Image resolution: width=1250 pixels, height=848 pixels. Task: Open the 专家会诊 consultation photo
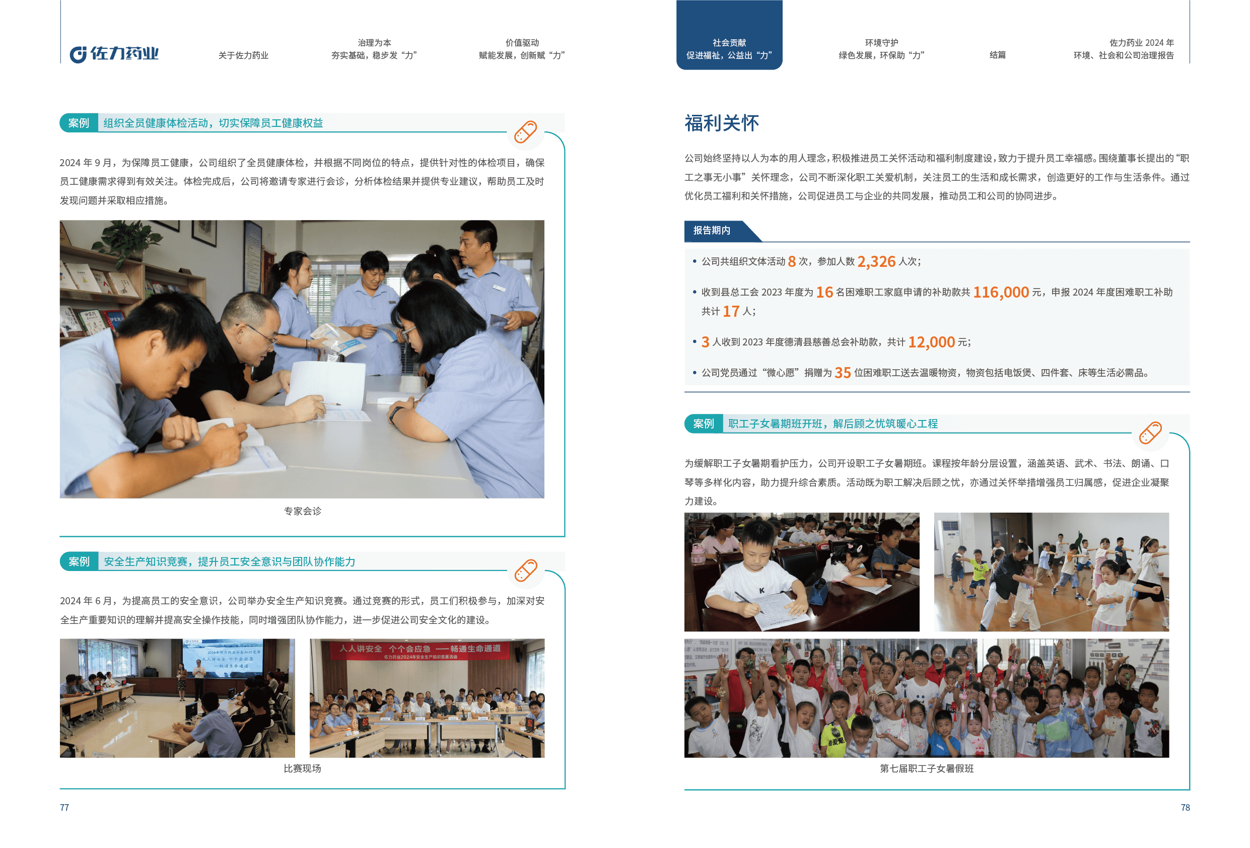tap(302, 359)
